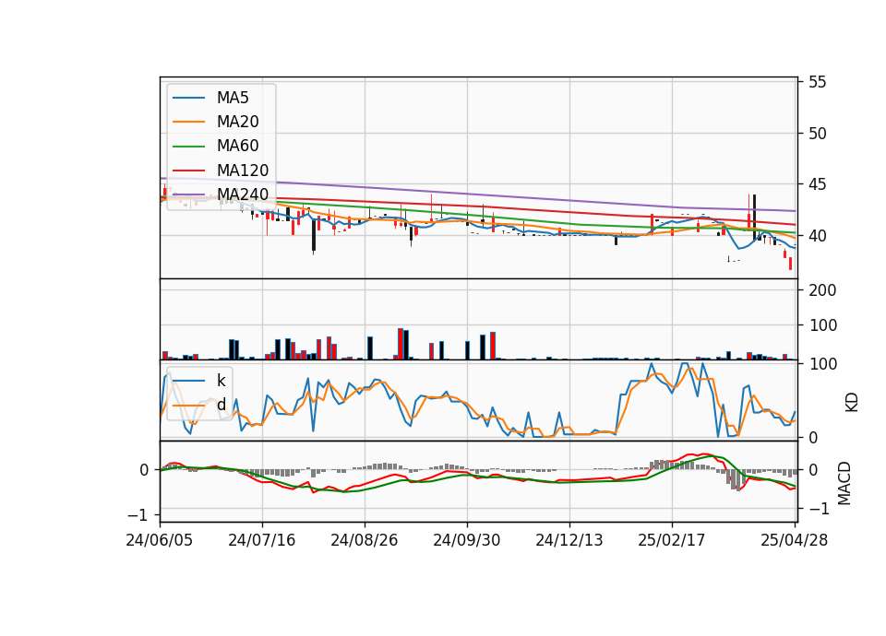Click the k legend label in KD panel
The width and height of the screenshot is (886, 636).
221,381
